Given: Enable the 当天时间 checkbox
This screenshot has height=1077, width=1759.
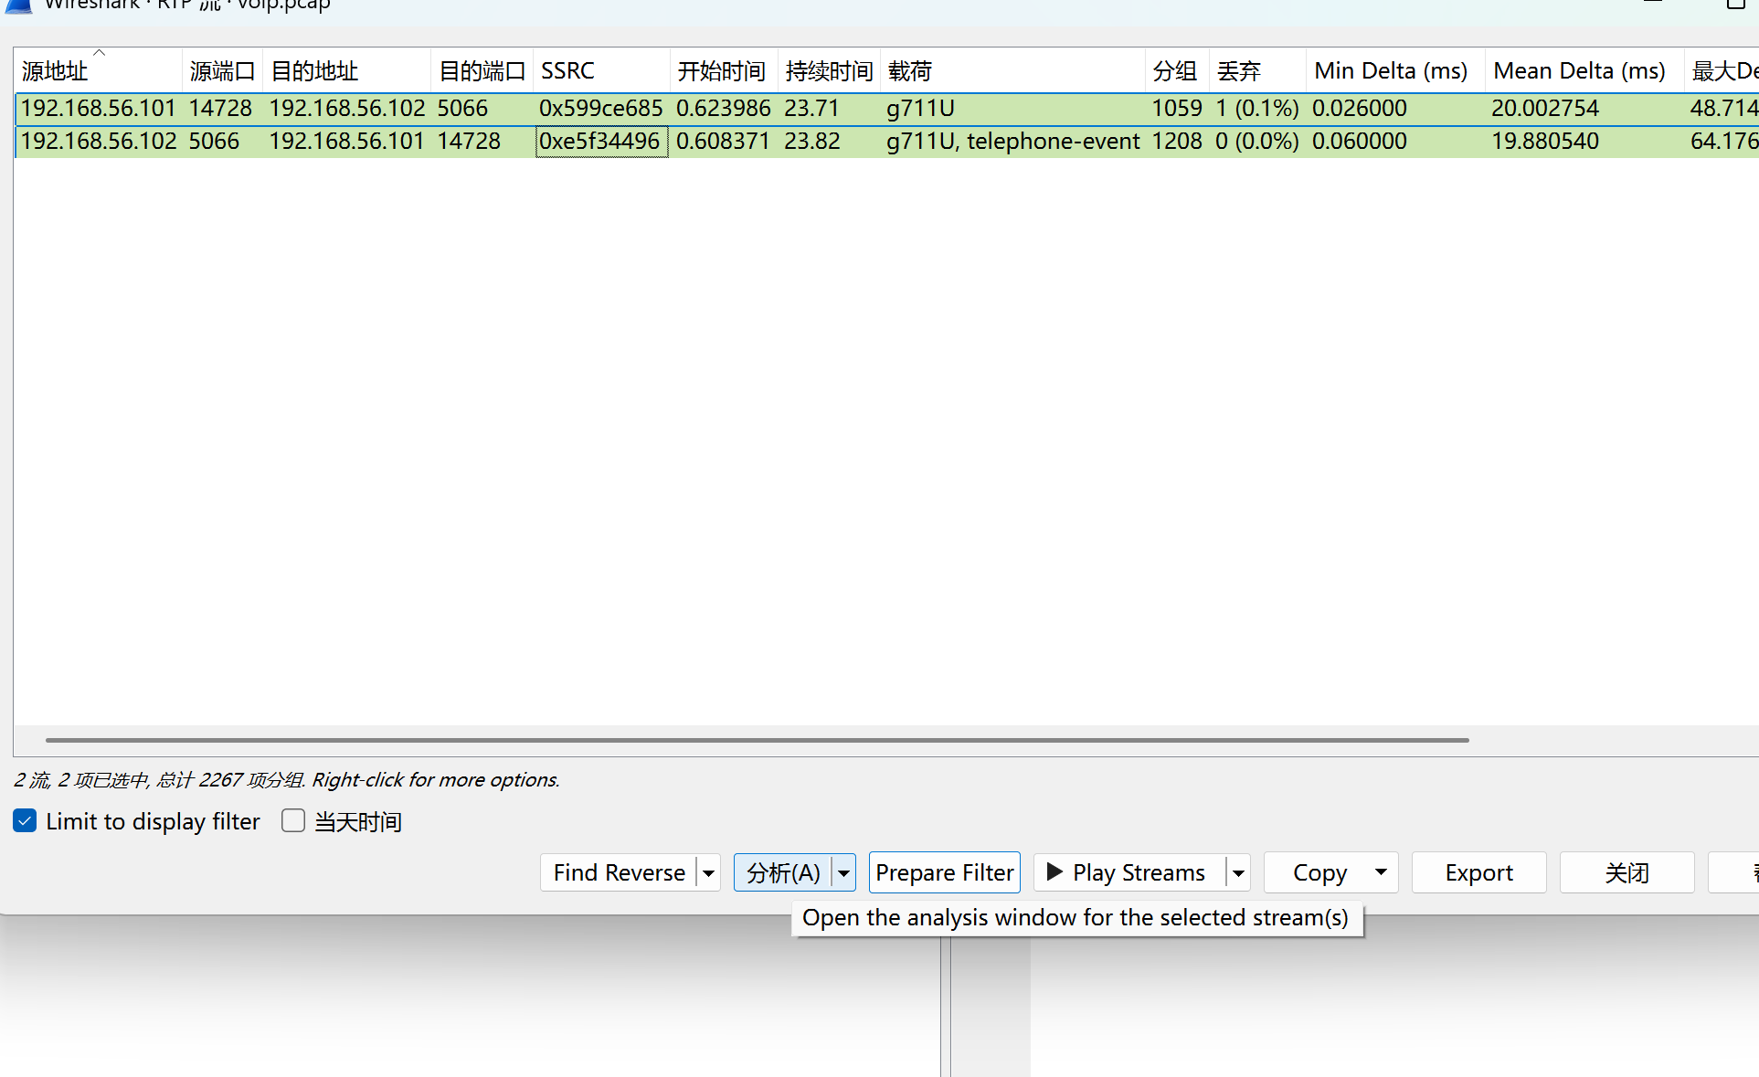Looking at the screenshot, I should (x=293, y=821).
